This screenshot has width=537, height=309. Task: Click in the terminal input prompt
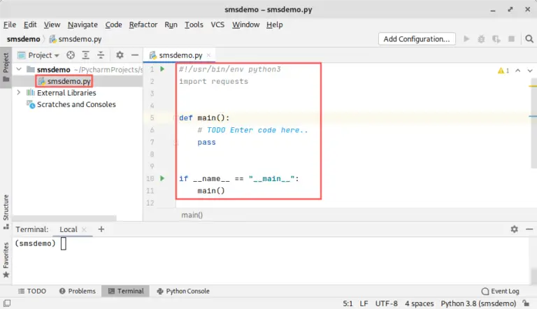tap(64, 243)
